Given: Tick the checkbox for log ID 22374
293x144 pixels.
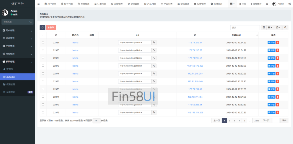Looking at the screenshot, I should point(43,97).
